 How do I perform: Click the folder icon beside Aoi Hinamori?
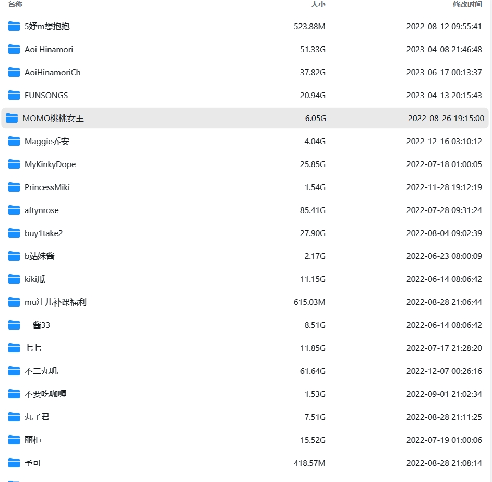[x=14, y=50]
